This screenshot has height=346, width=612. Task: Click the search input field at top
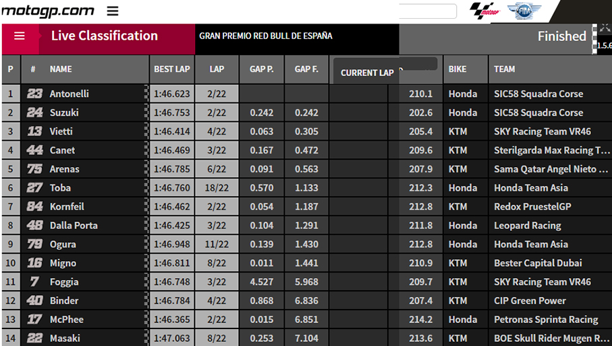tap(428, 11)
